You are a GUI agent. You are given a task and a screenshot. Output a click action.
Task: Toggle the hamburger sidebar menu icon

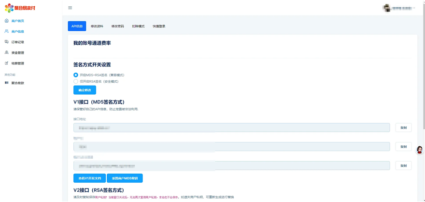click(x=70, y=8)
